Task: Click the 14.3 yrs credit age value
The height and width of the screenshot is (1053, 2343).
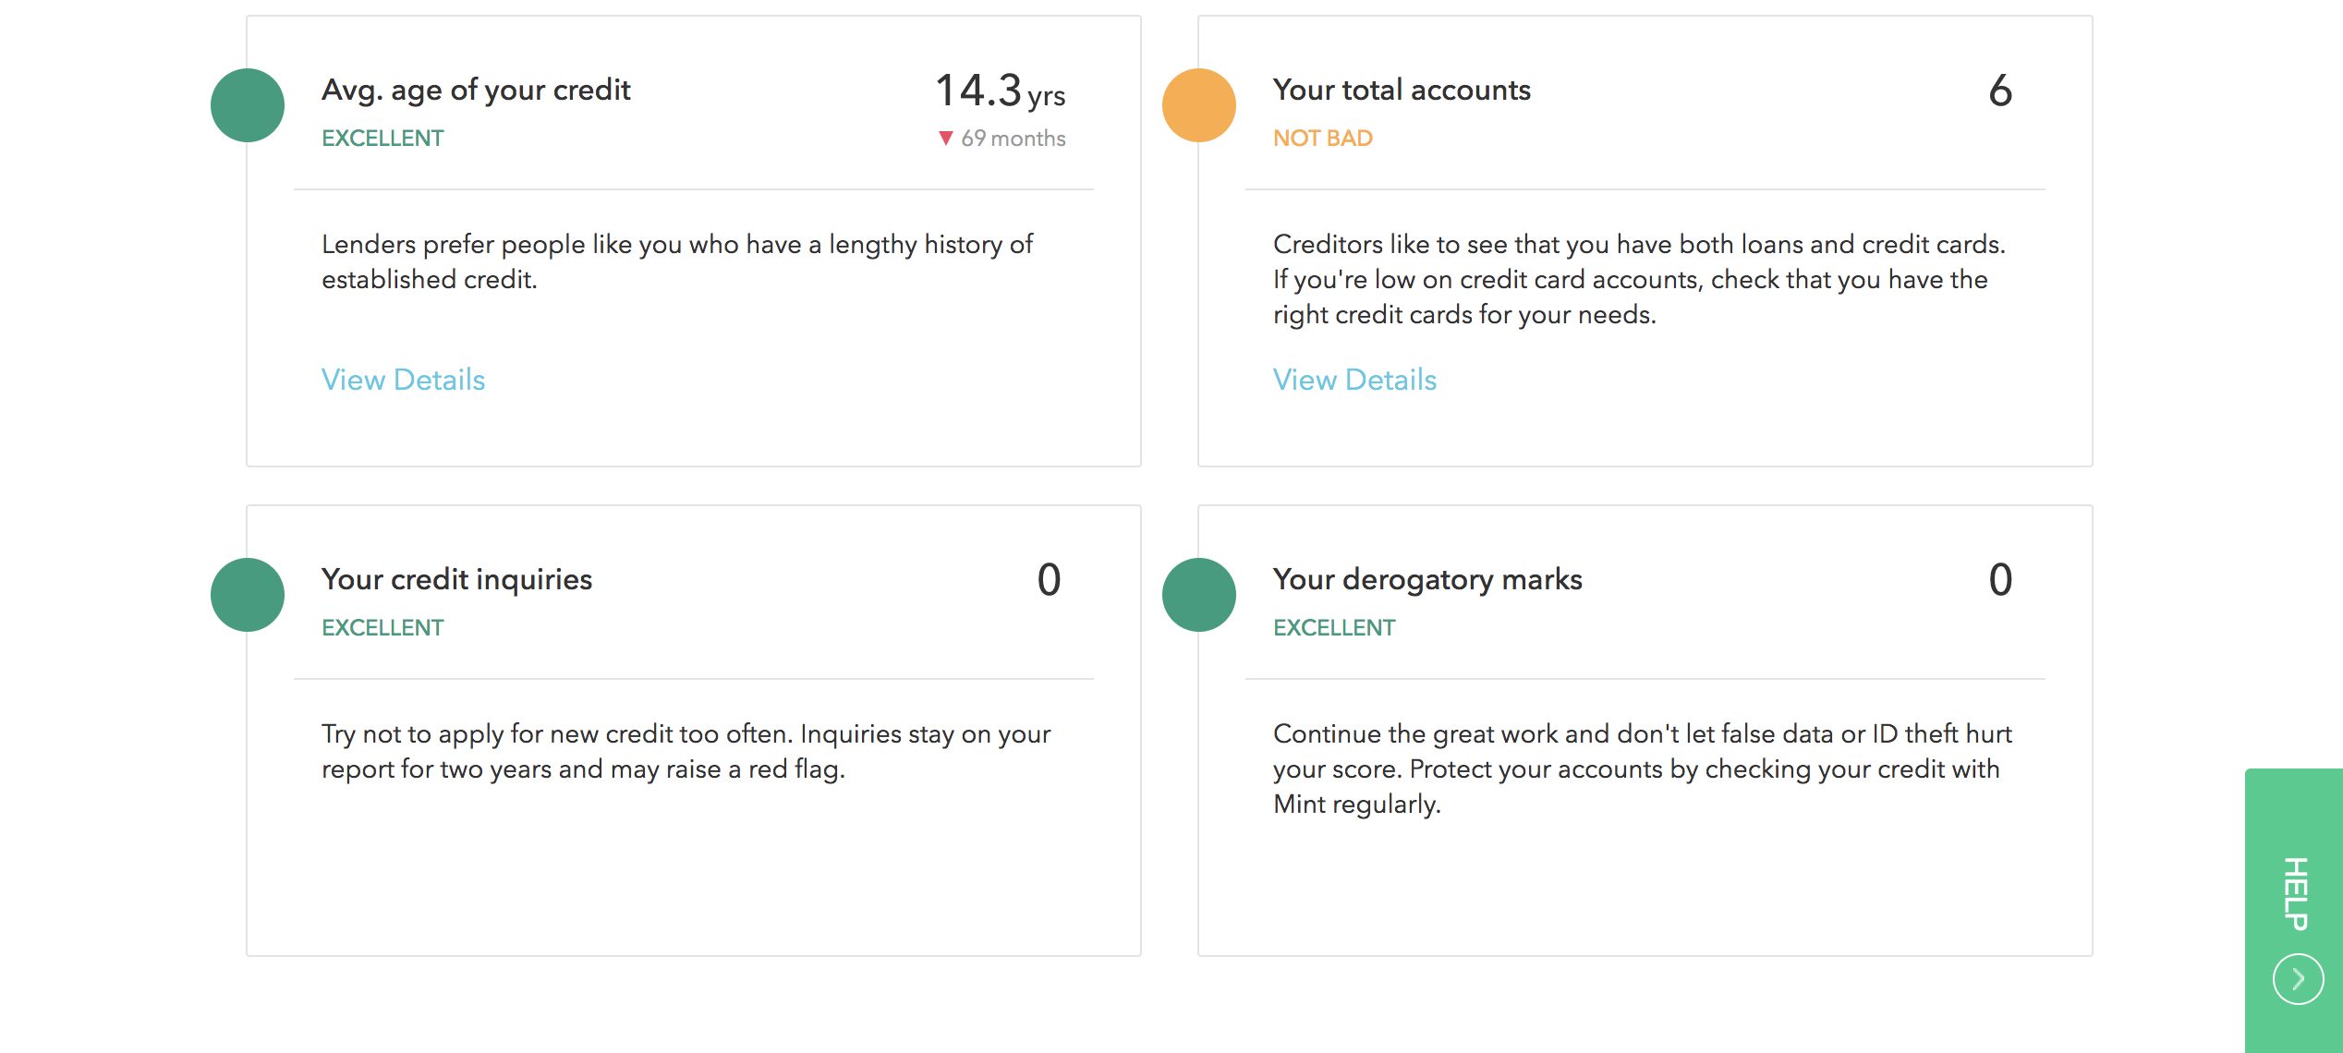Action: click(x=1000, y=91)
